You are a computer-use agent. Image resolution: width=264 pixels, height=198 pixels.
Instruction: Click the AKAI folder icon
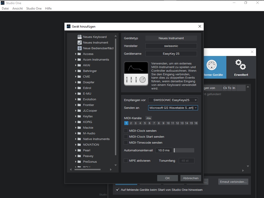[79, 65]
